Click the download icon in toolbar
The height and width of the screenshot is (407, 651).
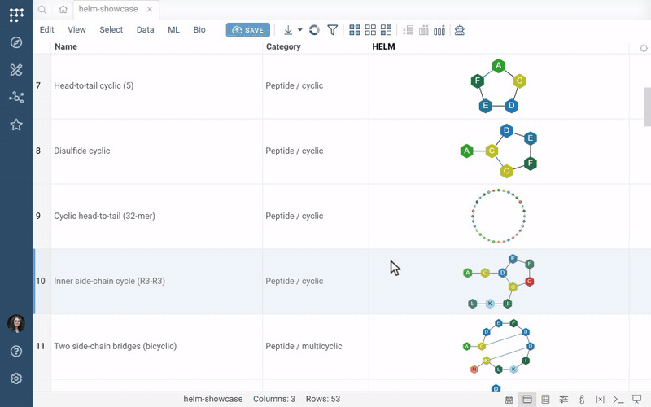point(288,30)
